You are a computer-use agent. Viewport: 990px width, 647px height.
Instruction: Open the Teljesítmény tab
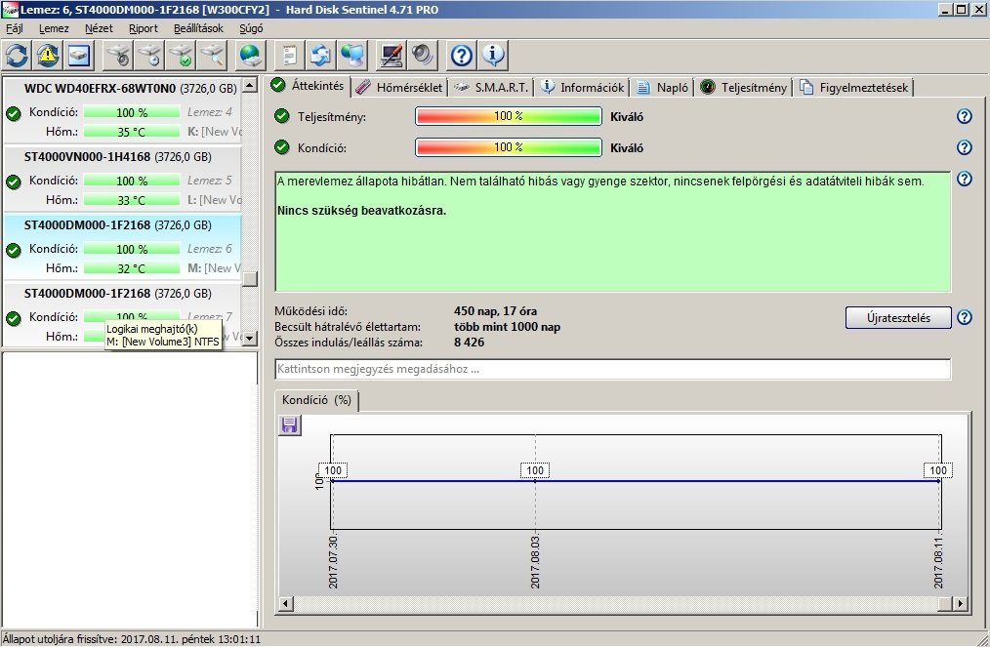[744, 88]
